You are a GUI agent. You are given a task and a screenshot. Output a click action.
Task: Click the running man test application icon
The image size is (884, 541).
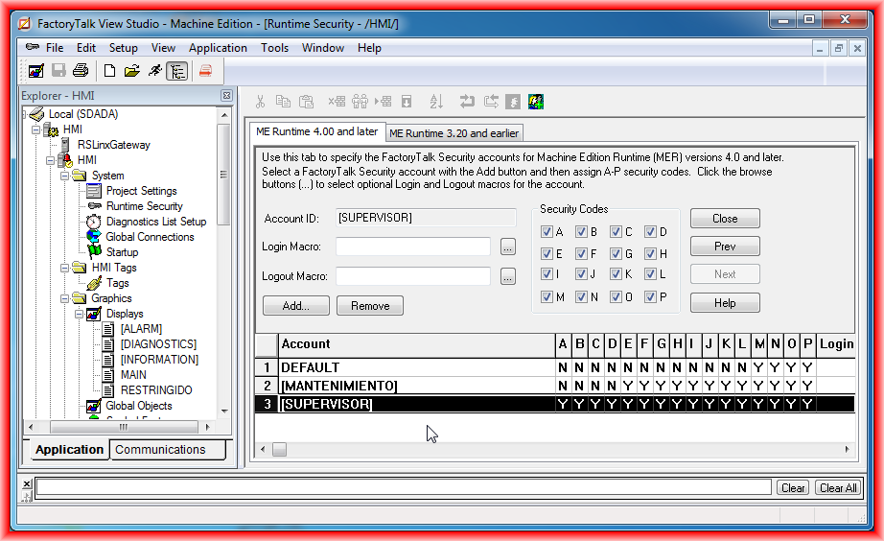[154, 70]
